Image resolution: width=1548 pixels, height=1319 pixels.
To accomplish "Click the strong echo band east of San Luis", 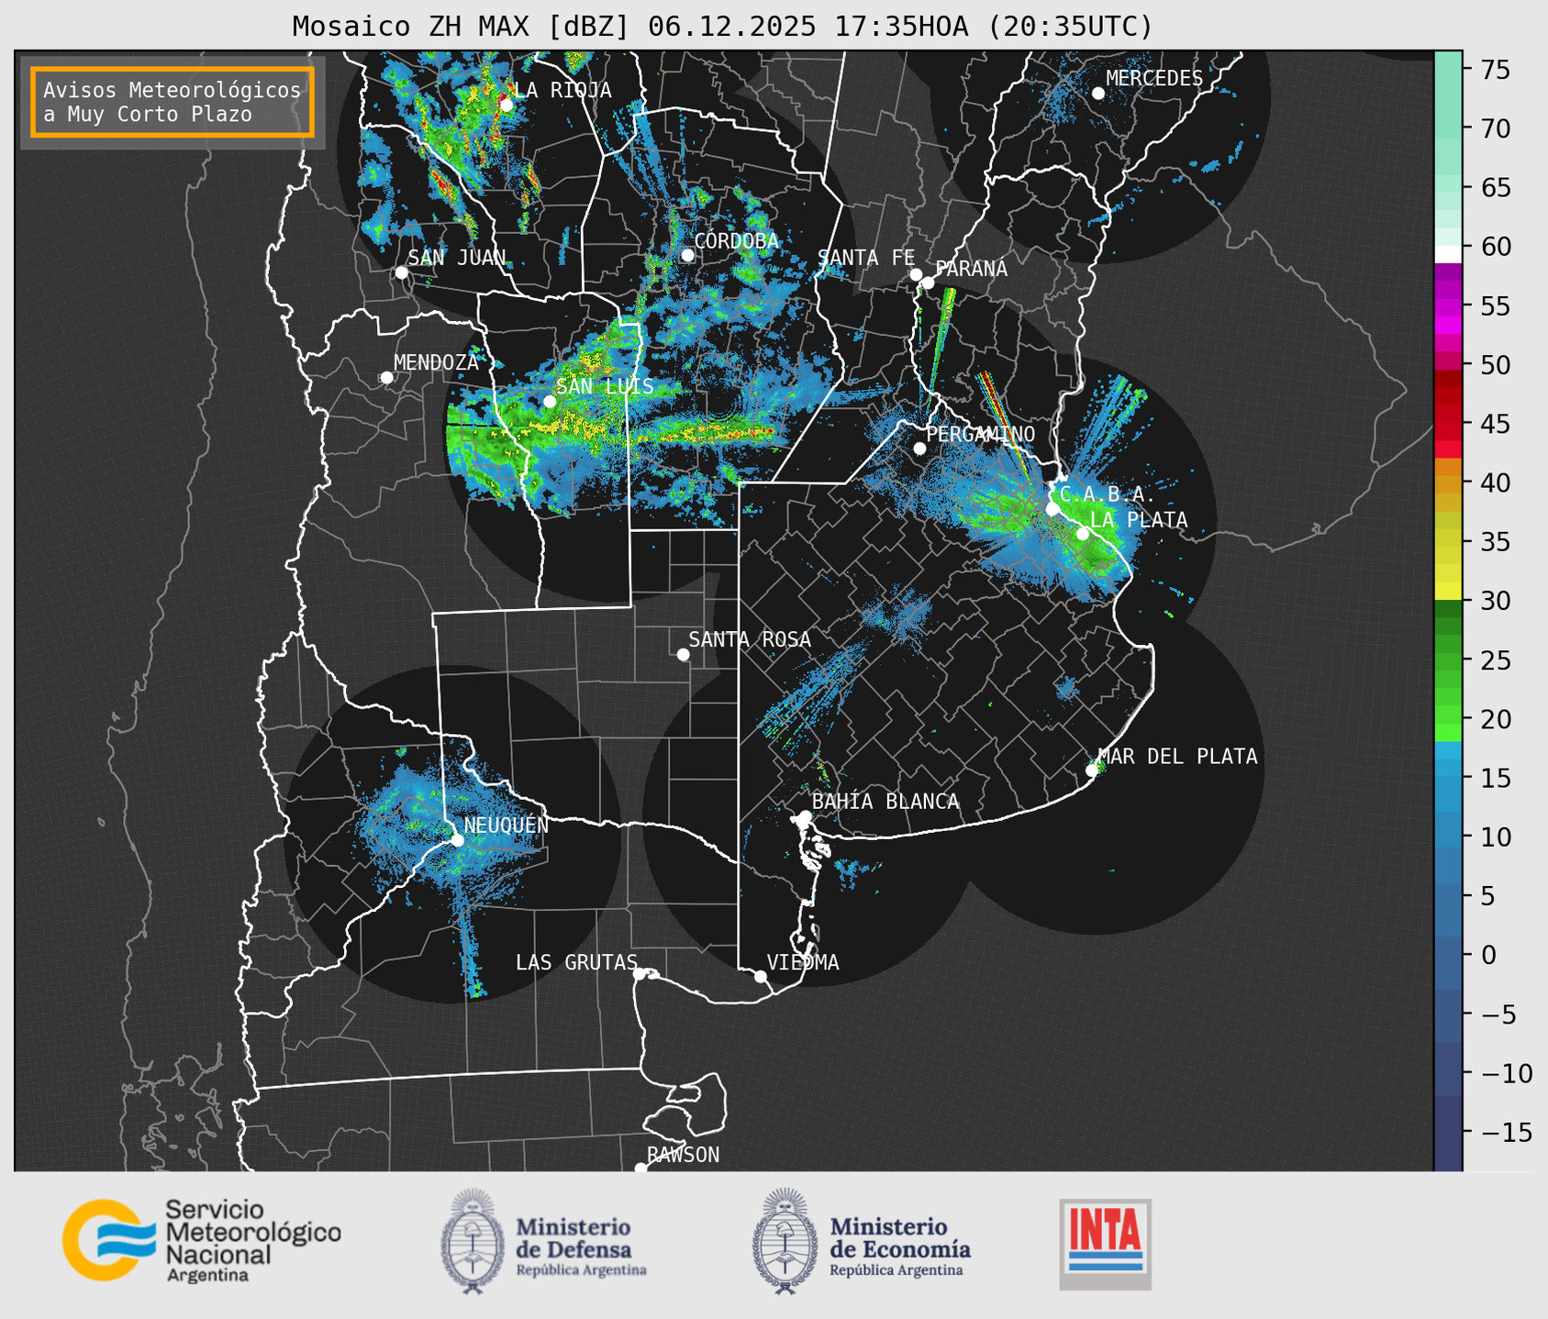I will pos(707,431).
